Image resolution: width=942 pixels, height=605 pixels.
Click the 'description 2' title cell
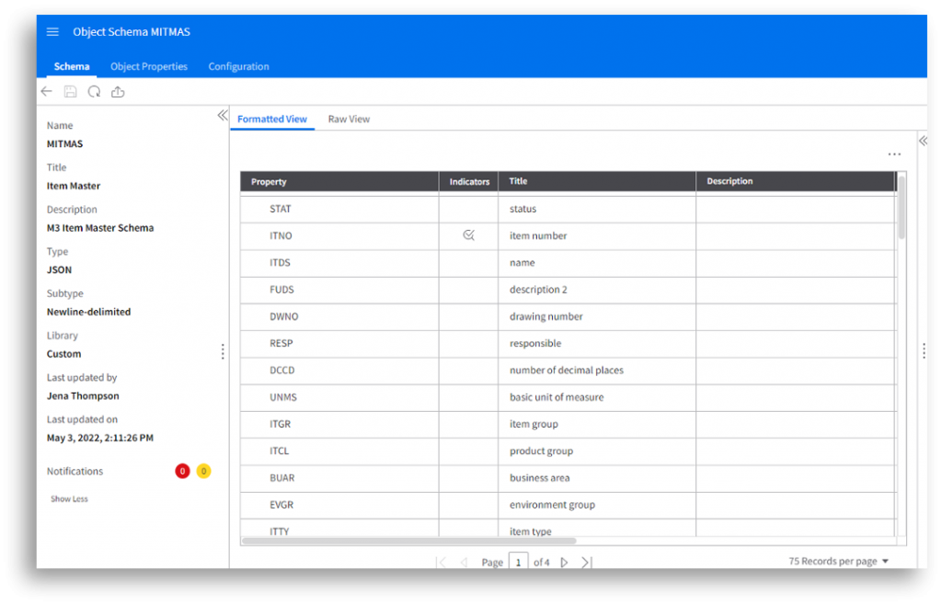click(597, 290)
